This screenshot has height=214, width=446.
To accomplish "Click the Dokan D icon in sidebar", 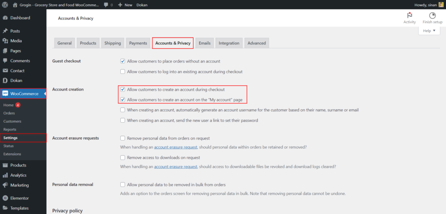I will pos(5,81).
